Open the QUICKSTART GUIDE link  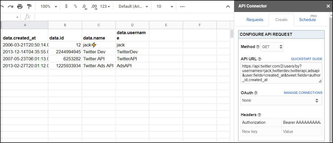[x=307, y=59]
